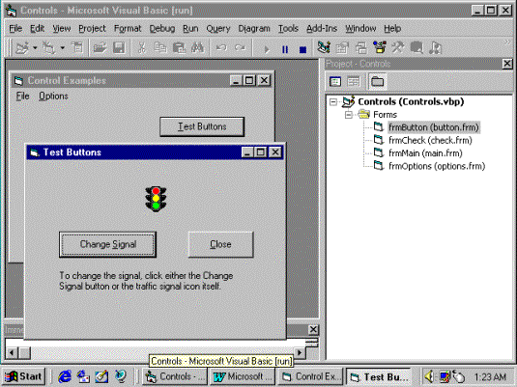
Task: Click the horizontal scrollbar right arrow
Action: (300, 353)
